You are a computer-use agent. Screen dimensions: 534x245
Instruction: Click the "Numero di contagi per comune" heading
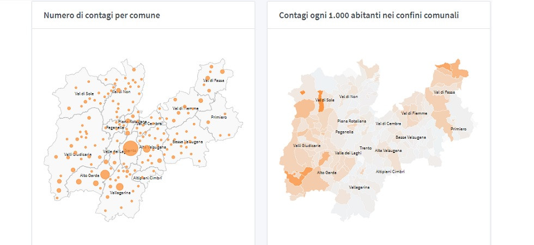pyautogui.click(x=102, y=15)
